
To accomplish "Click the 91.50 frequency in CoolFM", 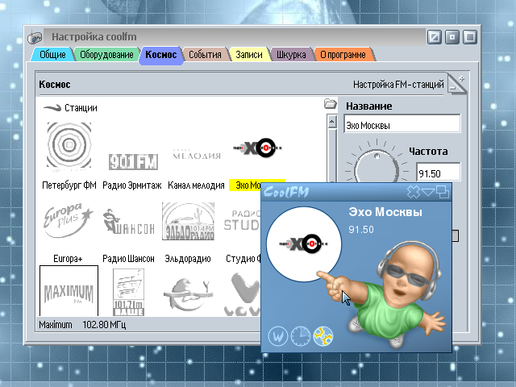I will 361,229.
